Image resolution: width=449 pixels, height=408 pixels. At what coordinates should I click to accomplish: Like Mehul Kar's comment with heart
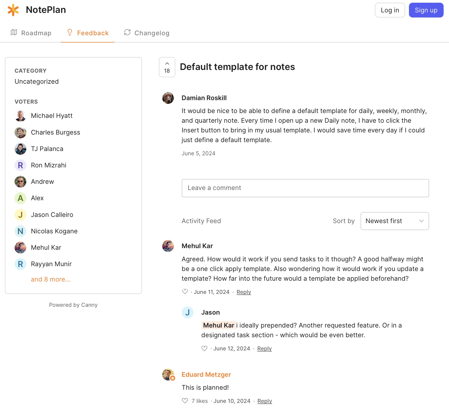[185, 291]
